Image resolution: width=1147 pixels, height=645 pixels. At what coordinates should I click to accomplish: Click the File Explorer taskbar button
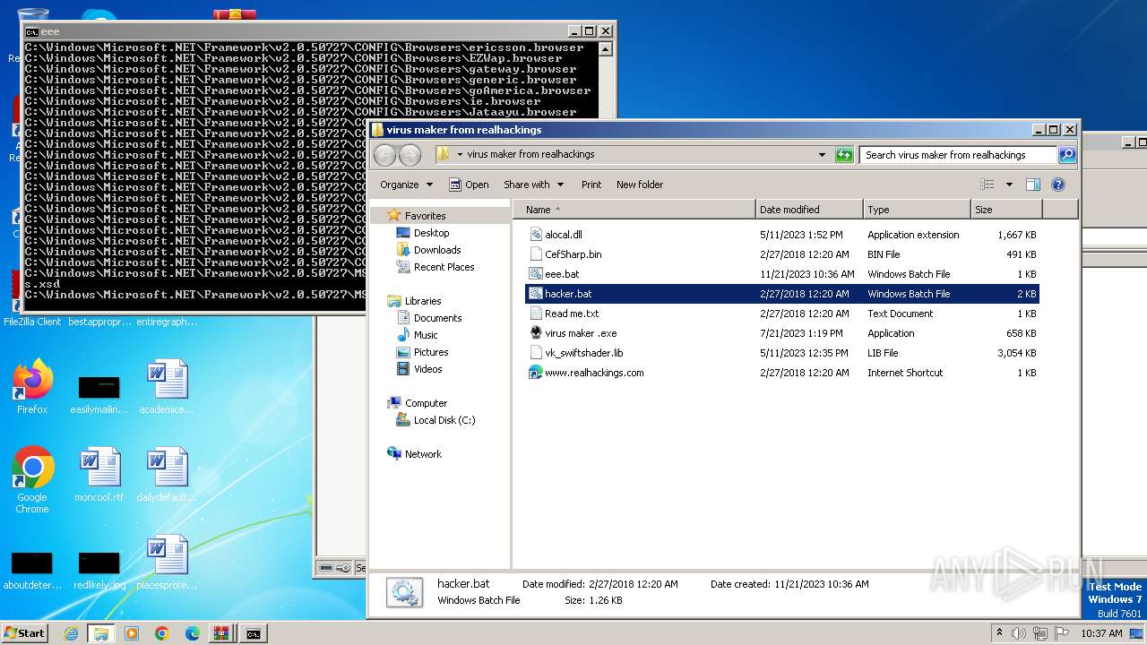(101, 633)
